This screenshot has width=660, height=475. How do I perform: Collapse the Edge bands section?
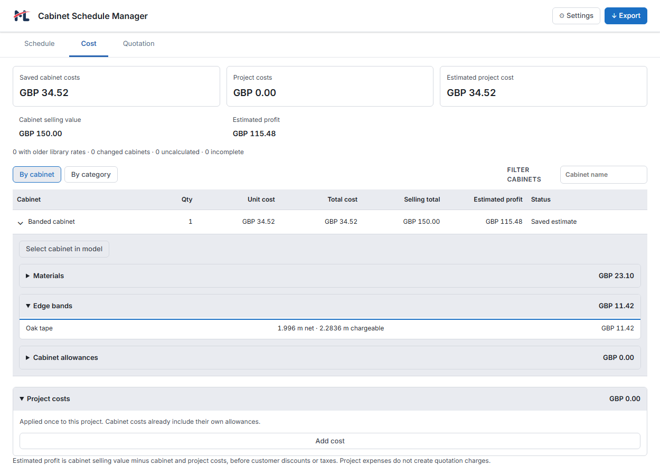click(330, 306)
